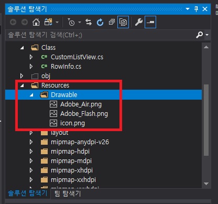
Task: Select icon.png image file
Action: [x=72, y=123]
